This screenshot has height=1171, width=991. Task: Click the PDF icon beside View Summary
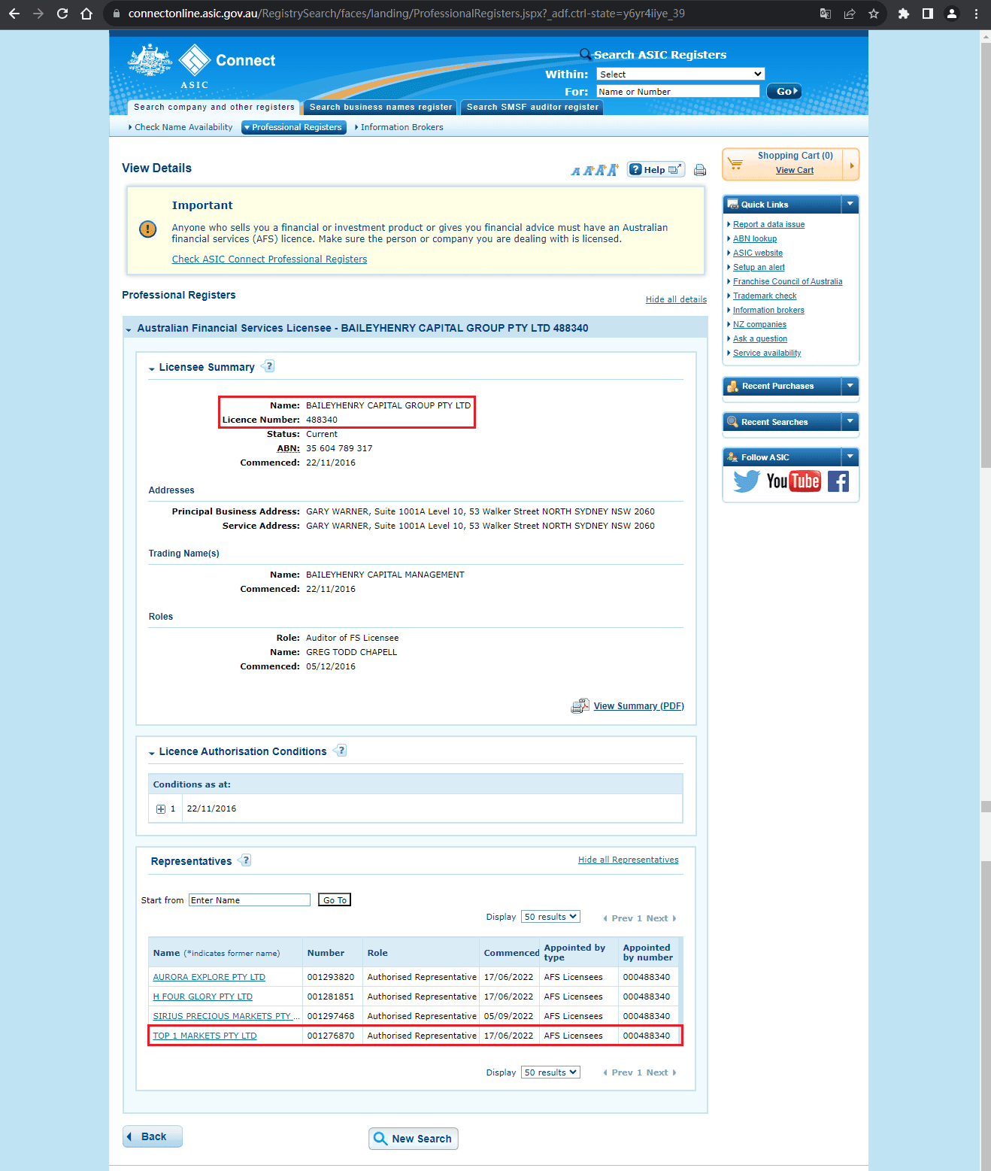click(x=580, y=706)
